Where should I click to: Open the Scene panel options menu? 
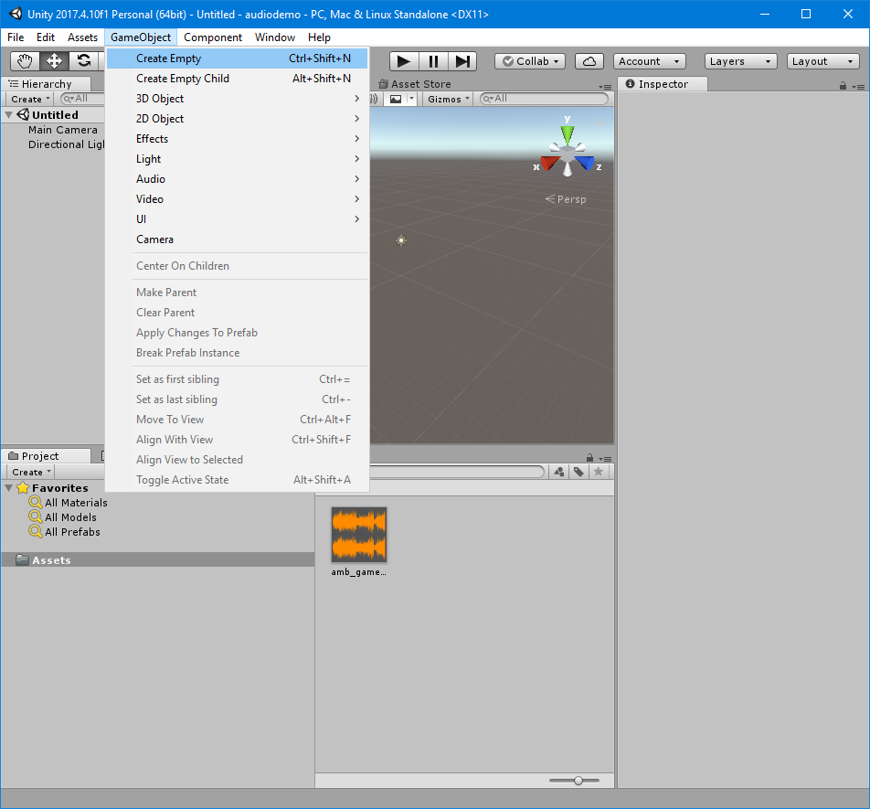coord(605,87)
